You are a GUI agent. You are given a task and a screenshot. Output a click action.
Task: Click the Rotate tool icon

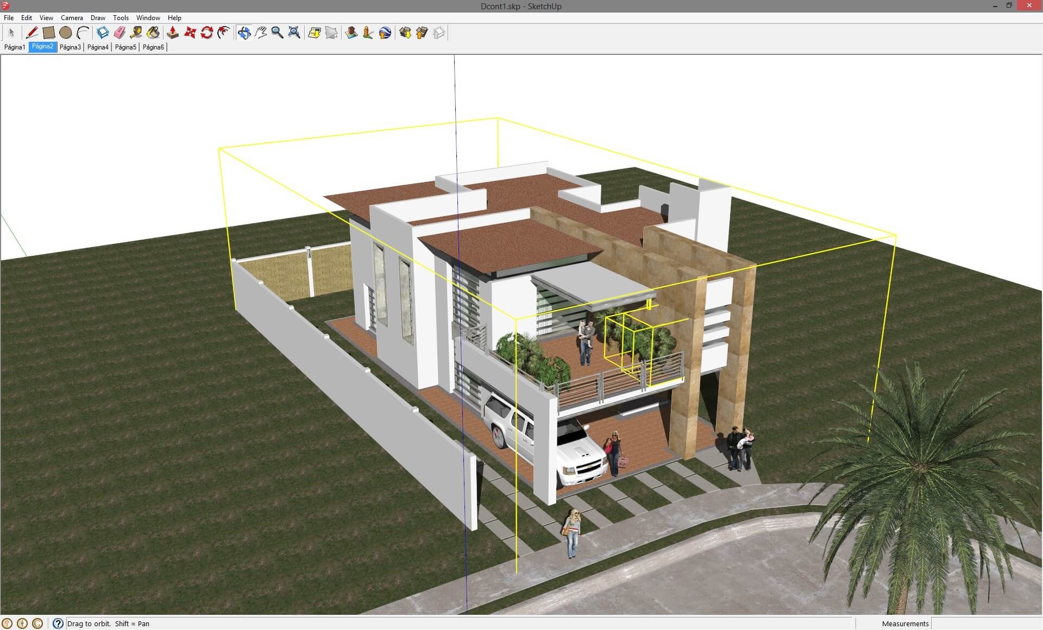pyautogui.click(x=207, y=33)
